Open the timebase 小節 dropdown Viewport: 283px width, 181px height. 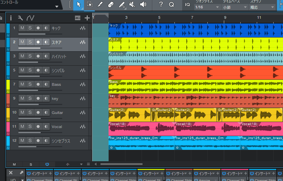click(x=235, y=7)
